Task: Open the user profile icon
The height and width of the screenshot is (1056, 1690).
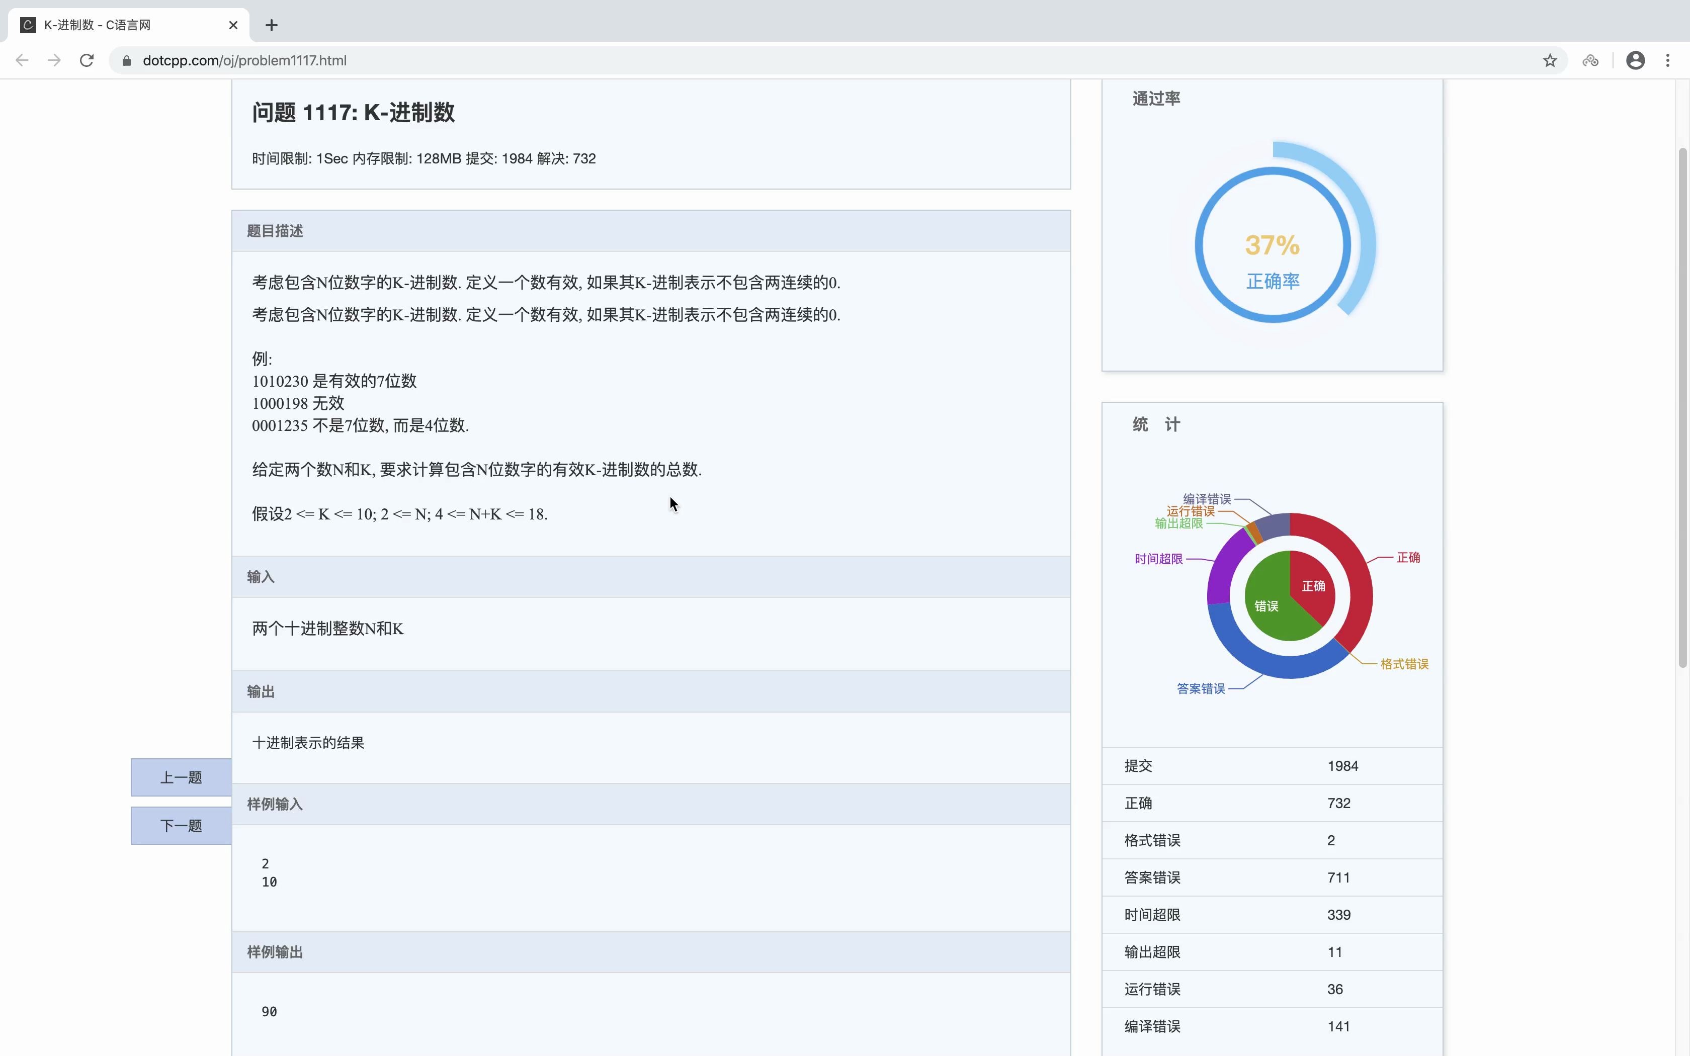Action: (1635, 61)
